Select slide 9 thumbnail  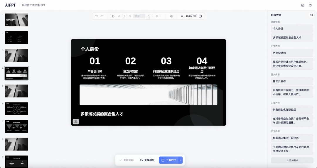(16, 162)
